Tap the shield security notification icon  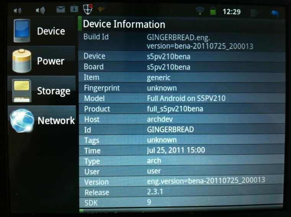coord(88,9)
